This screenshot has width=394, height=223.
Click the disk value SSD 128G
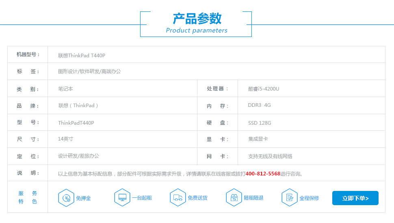(x=260, y=123)
